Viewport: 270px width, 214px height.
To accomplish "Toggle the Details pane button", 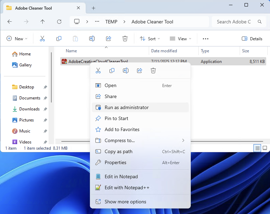I will click(252, 39).
